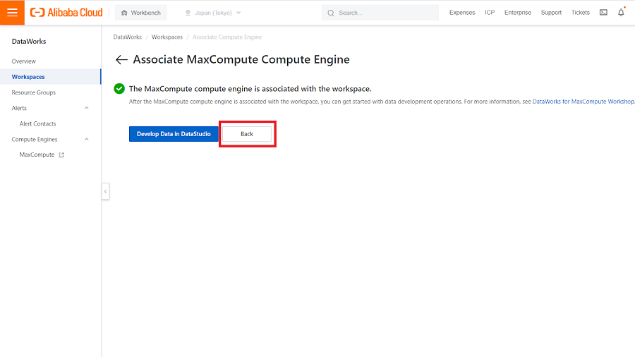This screenshot has width=635, height=357.
Task: Open Cloud Shell terminal icon
Action: pos(603,13)
